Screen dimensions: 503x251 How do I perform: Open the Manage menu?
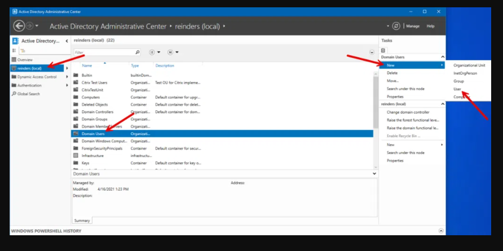[x=413, y=26]
